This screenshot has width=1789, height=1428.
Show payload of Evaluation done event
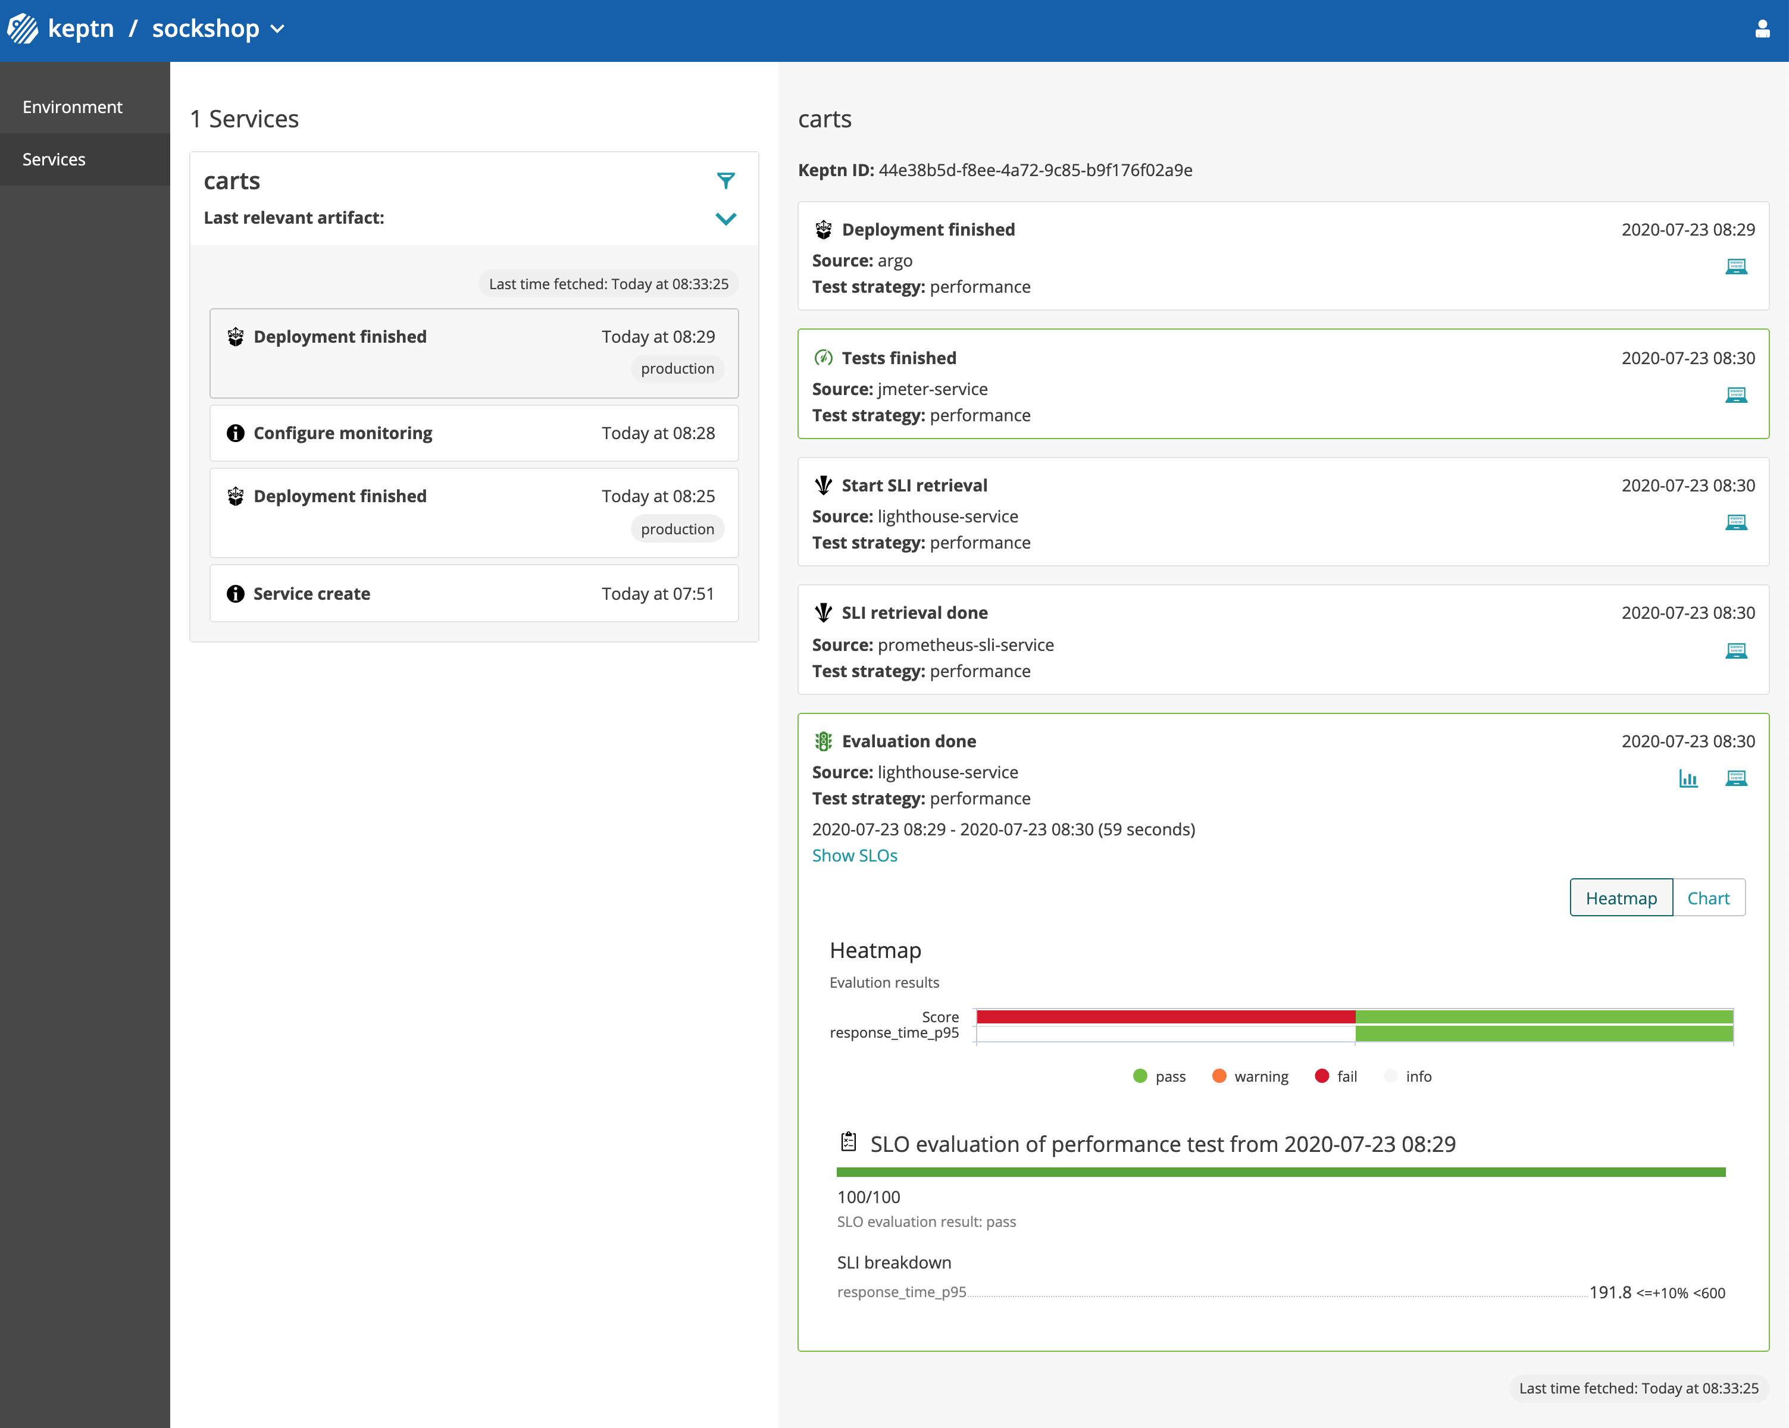(1736, 778)
